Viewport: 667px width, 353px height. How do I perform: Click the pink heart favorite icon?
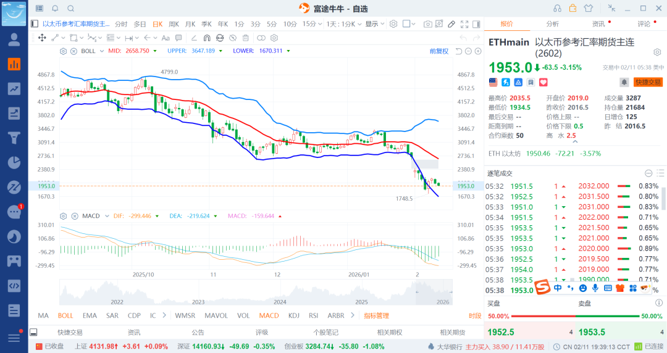[x=543, y=82]
